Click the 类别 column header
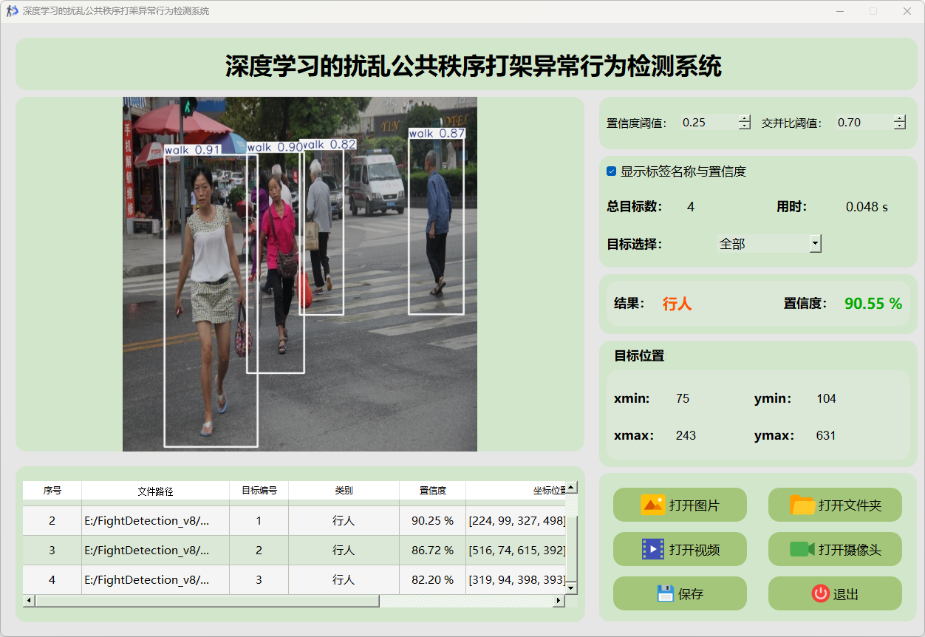 [344, 491]
